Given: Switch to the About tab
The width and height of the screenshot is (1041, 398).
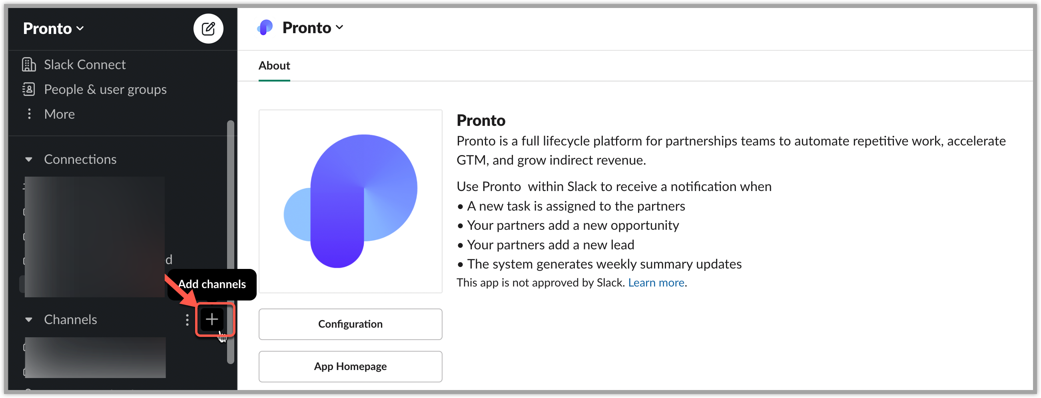Looking at the screenshot, I should [274, 66].
